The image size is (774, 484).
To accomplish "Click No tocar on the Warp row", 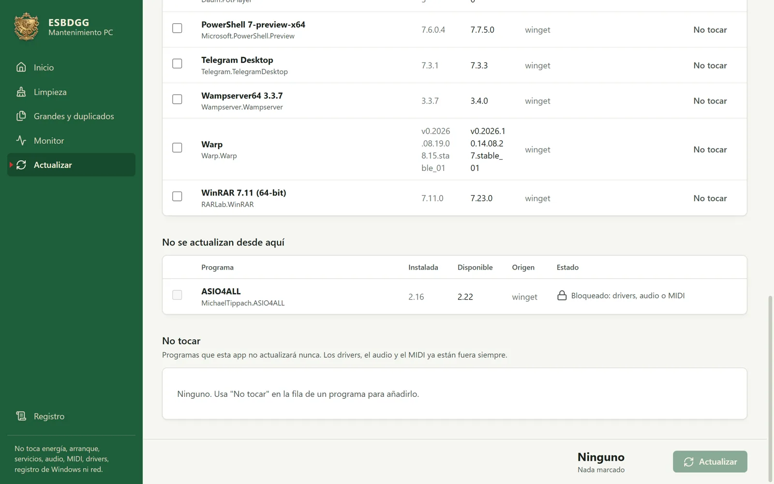I will pyautogui.click(x=710, y=150).
